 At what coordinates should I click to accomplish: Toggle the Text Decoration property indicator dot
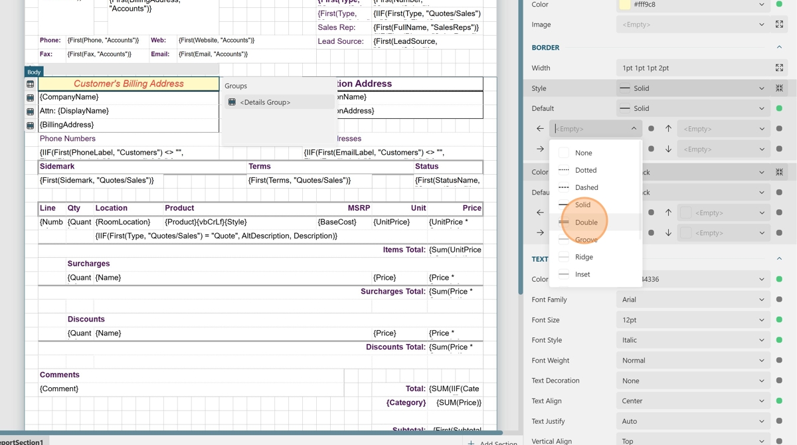(779, 381)
